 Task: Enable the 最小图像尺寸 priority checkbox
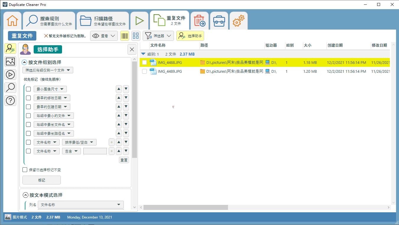[28, 89]
